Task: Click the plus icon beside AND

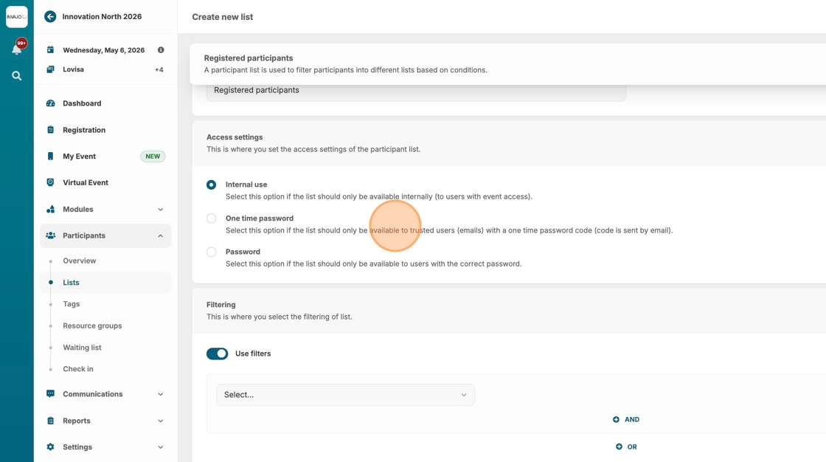Action: (x=616, y=419)
